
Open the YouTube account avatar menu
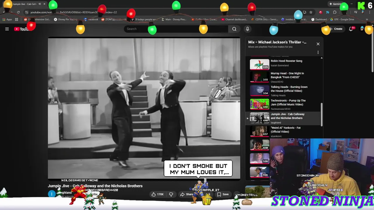click(x=362, y=29)
